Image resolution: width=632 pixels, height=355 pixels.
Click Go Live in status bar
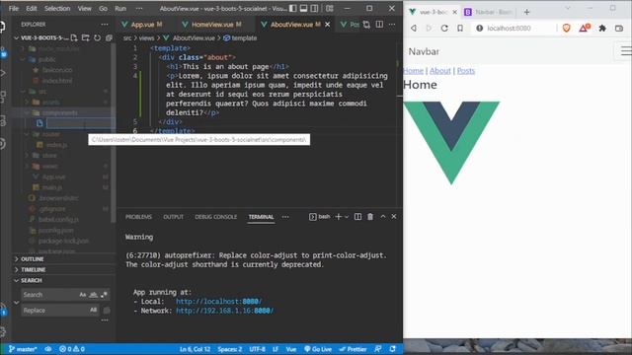click(x=318, y=349)
